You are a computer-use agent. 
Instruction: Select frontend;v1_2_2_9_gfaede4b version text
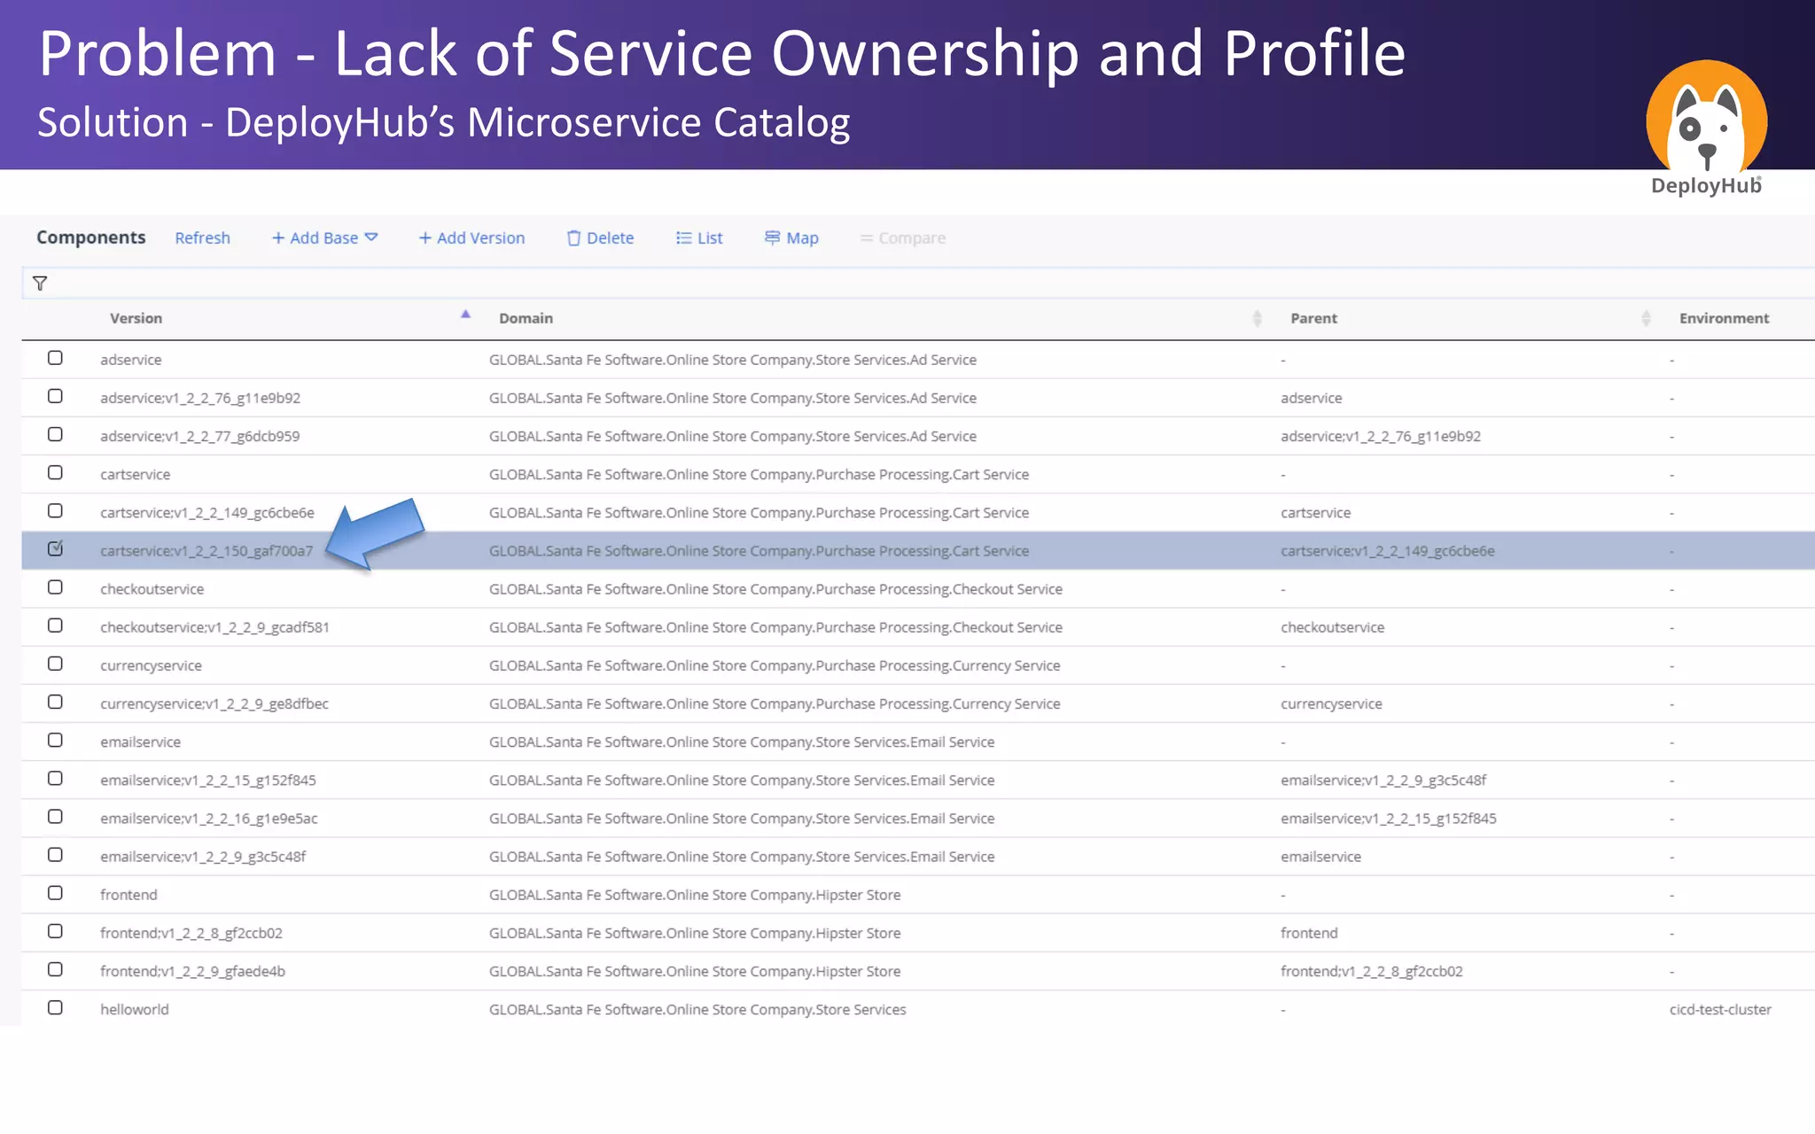193,972
